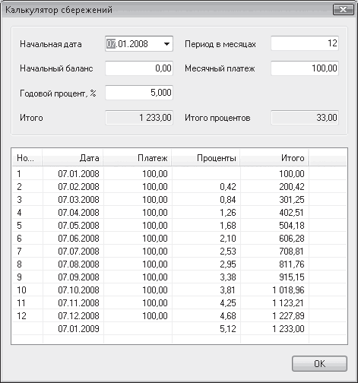Open the Начальная дата calendar dropdown arrow

tap(166, 44)
